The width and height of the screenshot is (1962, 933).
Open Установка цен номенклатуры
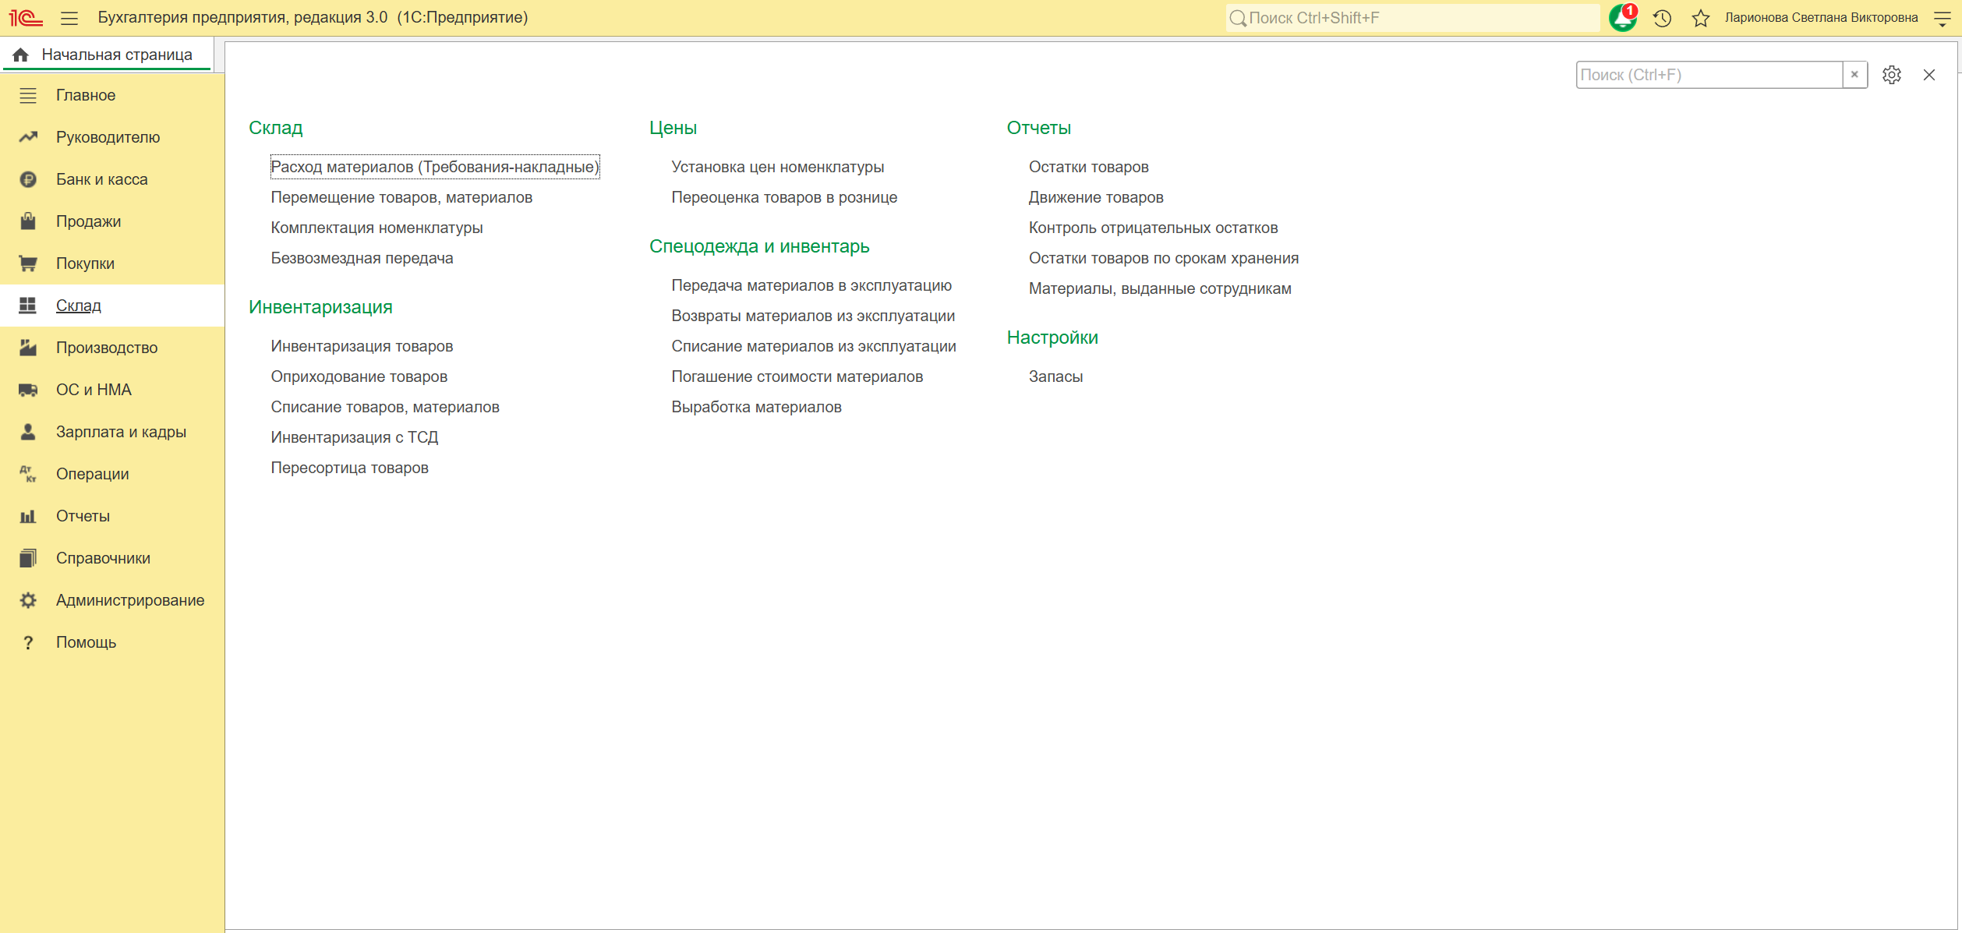point(777,167)
